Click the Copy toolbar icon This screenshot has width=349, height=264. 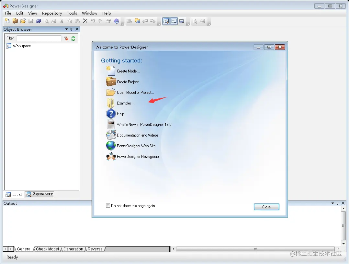point(69,21)
